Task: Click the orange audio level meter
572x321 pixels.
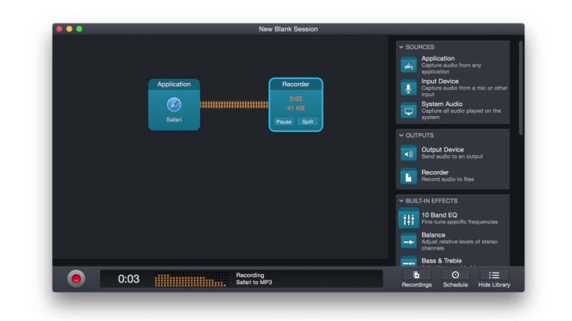Action: coord(190,280)
